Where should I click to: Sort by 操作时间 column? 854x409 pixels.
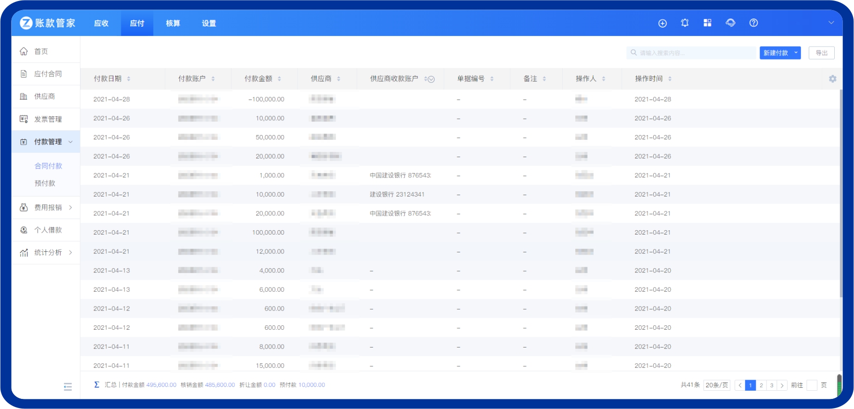[670, 79]
